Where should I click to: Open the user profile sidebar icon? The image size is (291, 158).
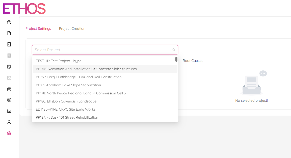coord(9,122)
